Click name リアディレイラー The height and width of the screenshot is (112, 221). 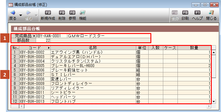click(67, 88)
